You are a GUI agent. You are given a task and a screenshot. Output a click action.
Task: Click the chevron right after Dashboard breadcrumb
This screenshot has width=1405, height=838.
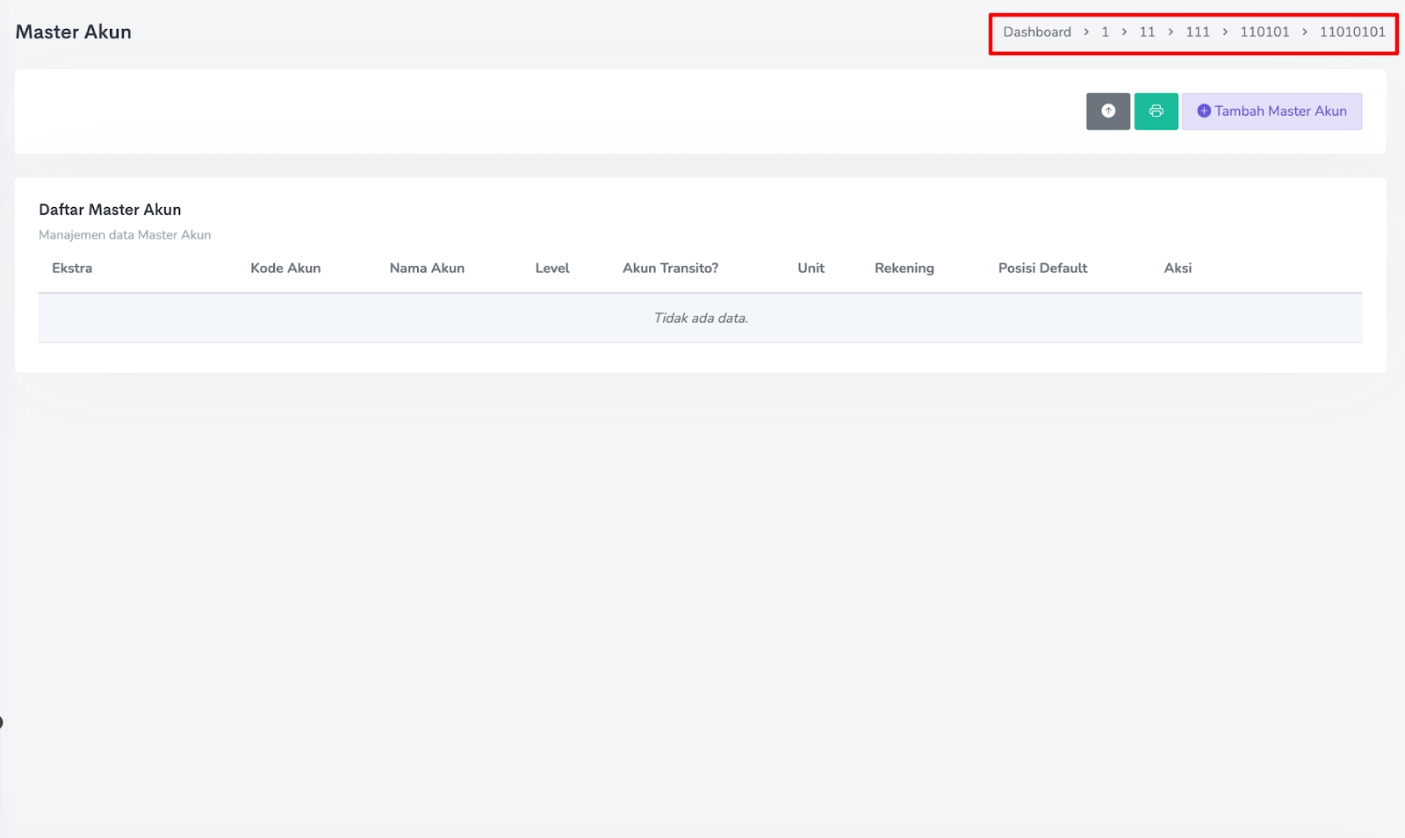coord(1086,32)
